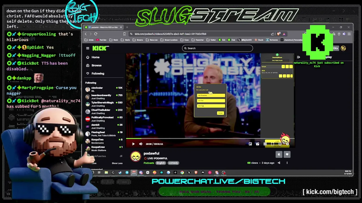Open podawful channel avatar
This screenshot has width=362, height=203.
pyautogui.click(x=136, y=156)
